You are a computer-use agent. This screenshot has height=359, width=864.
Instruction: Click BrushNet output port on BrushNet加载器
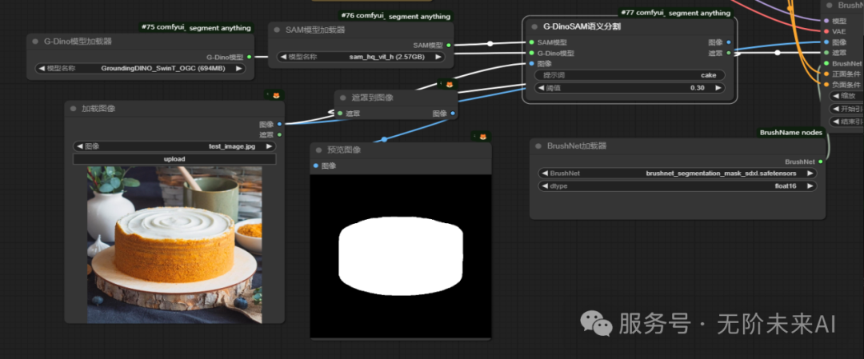point(821,162)
